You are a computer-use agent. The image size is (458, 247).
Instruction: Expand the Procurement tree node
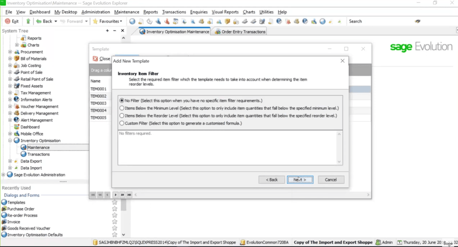(x=10, y=52)
